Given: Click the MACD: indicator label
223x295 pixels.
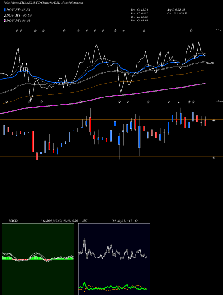Looking at the screenshot, I should tap(13, 221).
